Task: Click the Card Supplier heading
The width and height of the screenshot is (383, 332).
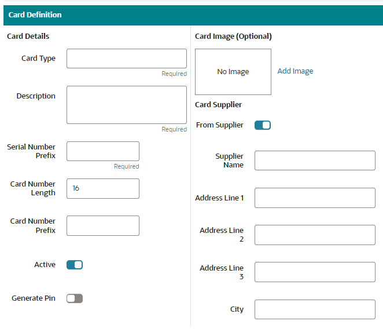Action: tap(218, 105)
